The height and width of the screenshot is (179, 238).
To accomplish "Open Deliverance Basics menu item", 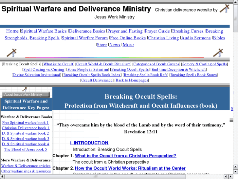I will (87, 31).
